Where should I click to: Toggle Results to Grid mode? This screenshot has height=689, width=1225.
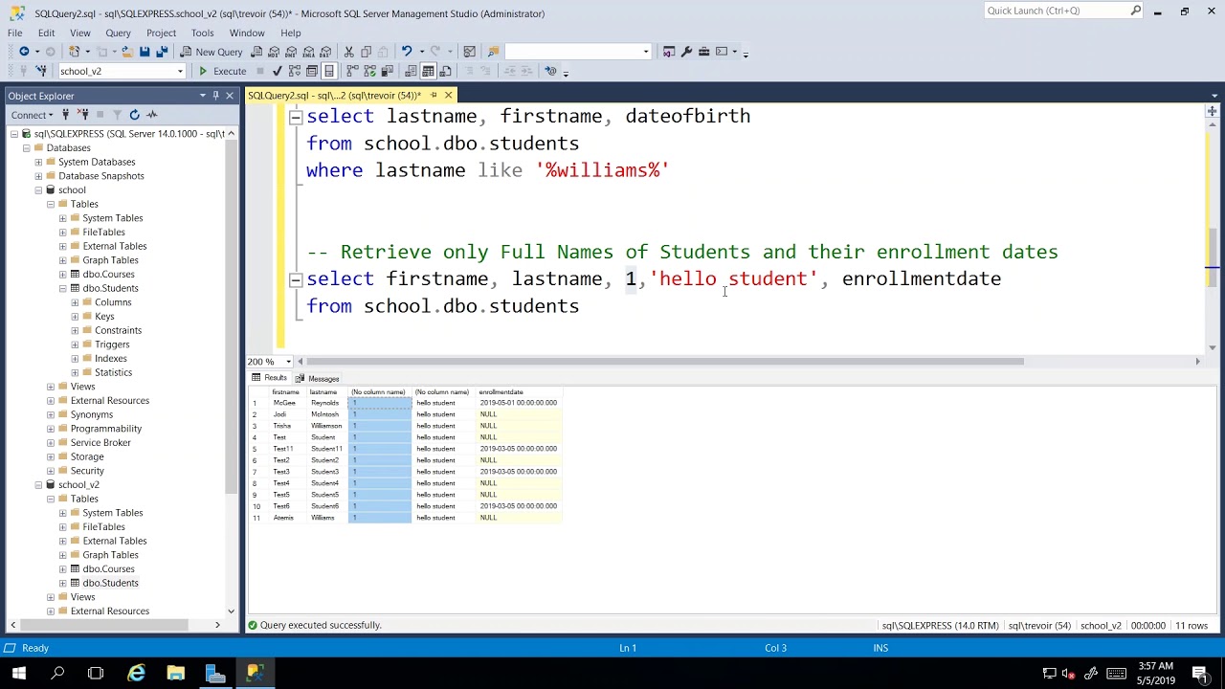428,71
